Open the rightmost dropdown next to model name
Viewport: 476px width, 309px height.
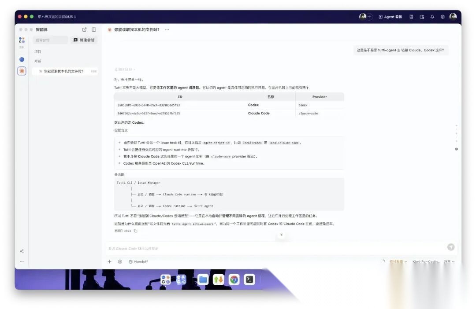point(449,261)
